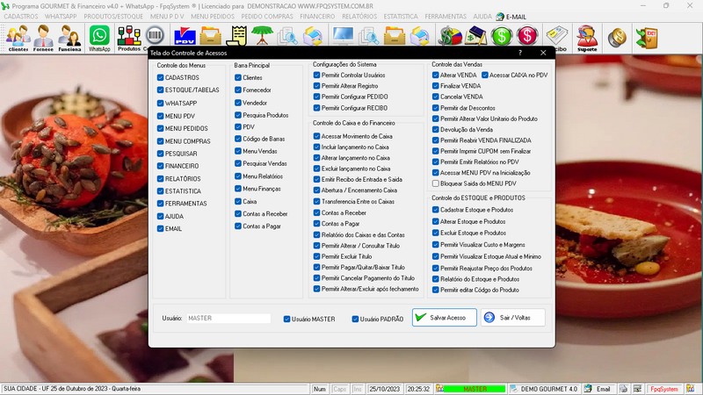Toggle the Código de Barras checkbox
The image size is (703, 395).
click(x=238, y=139)
